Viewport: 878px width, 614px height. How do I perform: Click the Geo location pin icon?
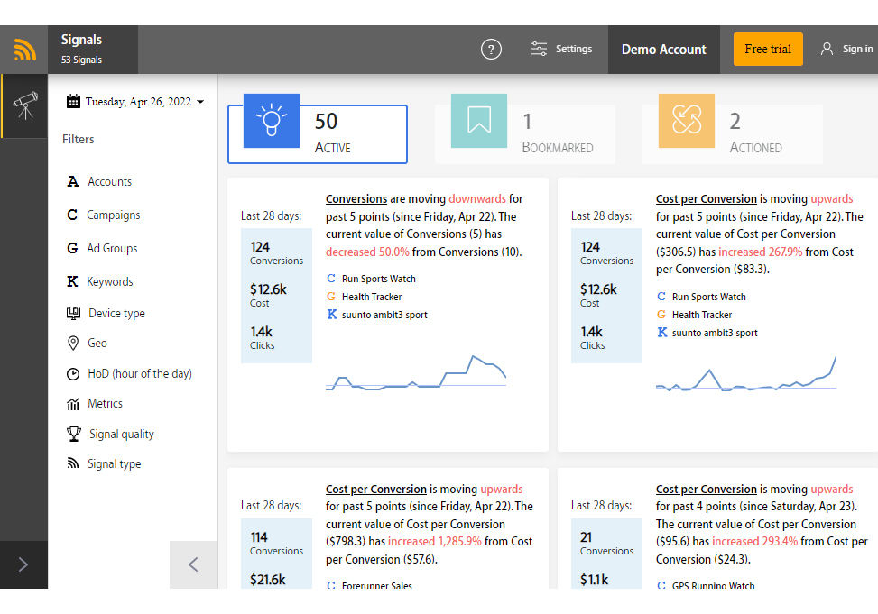(73, 344)
